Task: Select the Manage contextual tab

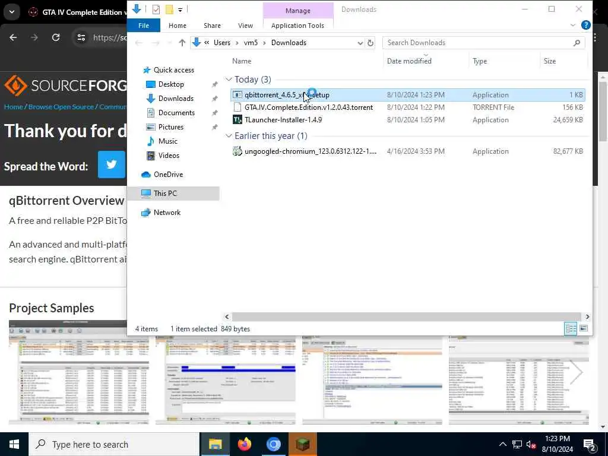Action: (x=298, y=11)
